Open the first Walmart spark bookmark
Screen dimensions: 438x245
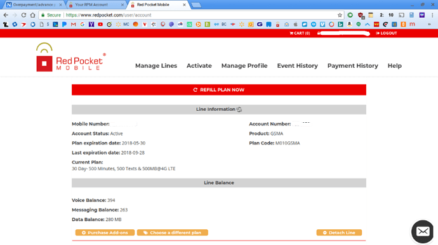(x=118, y=24)
